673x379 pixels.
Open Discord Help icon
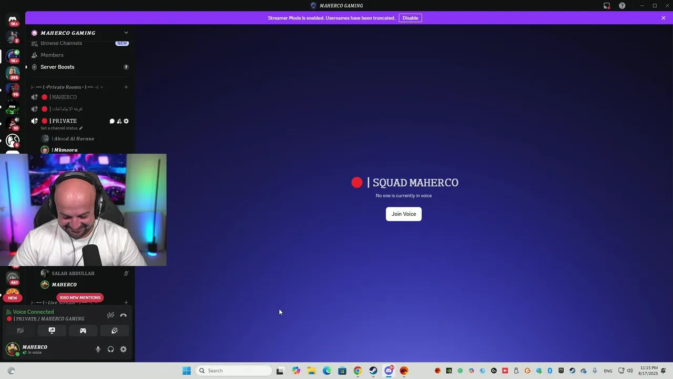click(622, 6)
